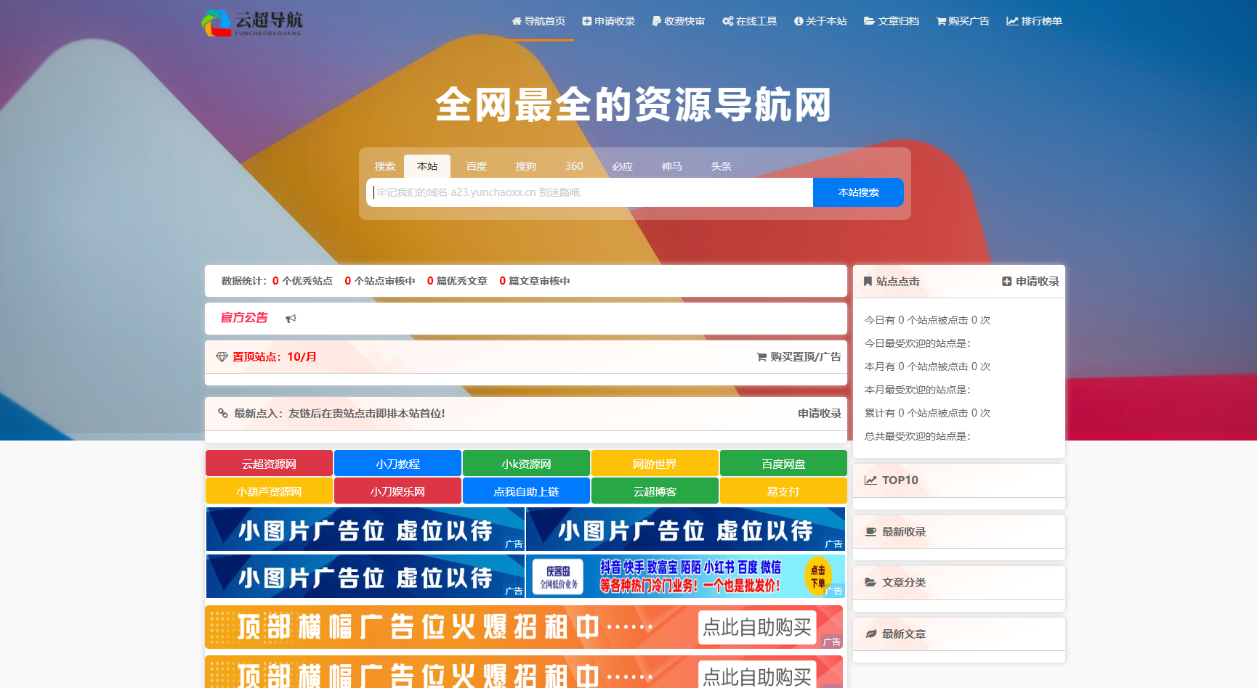
Task: Click the plus icon beside 申请收录 in navbar
Action: coord(586,21)
